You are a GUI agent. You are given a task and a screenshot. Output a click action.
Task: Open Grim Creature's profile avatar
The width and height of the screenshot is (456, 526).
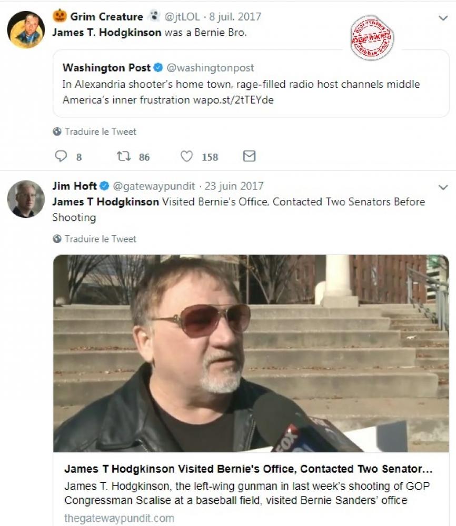25,29
